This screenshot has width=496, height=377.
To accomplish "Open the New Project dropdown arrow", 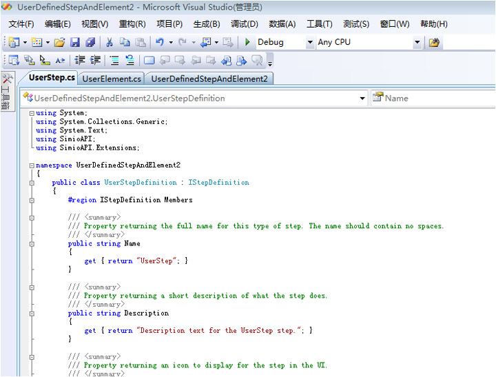I will [25, 42].
